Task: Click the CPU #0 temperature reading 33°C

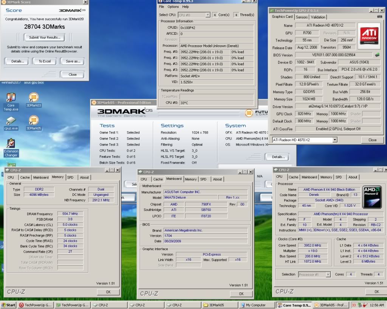Action: pos(217,103)
